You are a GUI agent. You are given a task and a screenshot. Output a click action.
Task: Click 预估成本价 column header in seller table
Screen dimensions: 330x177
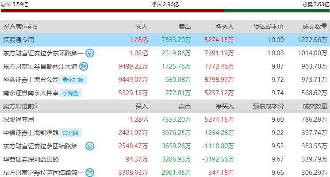(268, 106)
